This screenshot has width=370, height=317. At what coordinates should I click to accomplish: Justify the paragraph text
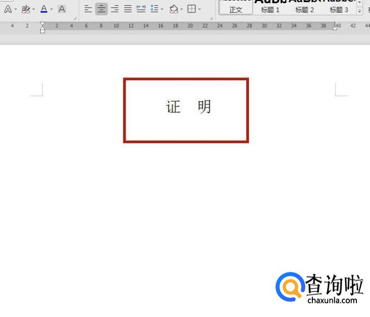point(128,9)
